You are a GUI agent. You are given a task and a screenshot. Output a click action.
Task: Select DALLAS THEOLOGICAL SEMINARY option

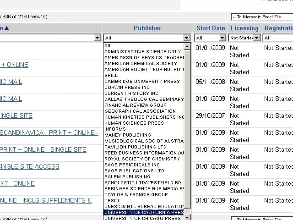coord(144,99)
